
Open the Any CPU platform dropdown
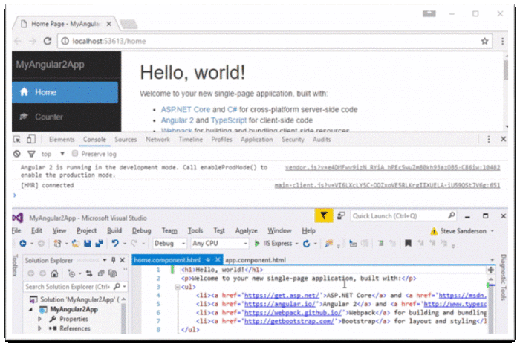(220, 244)
